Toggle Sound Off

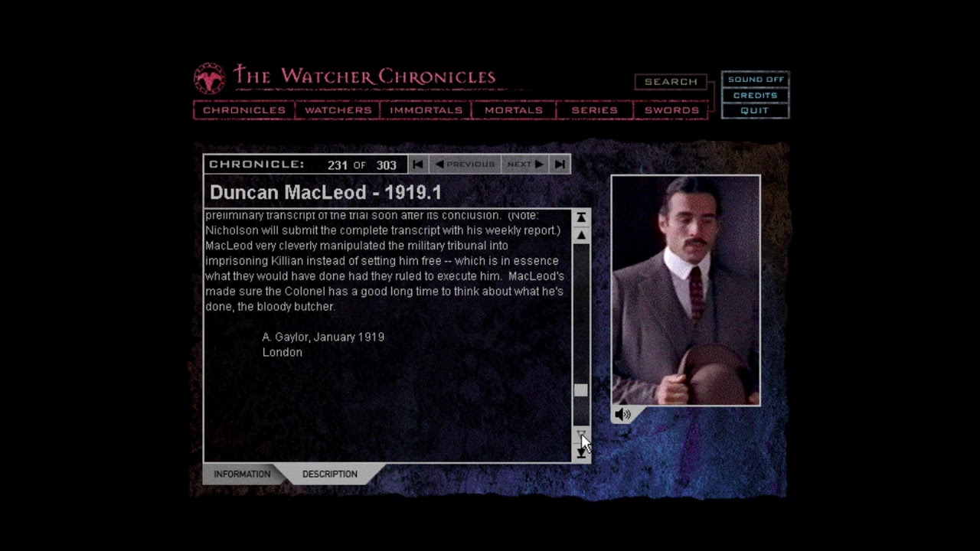pos(756,80)
